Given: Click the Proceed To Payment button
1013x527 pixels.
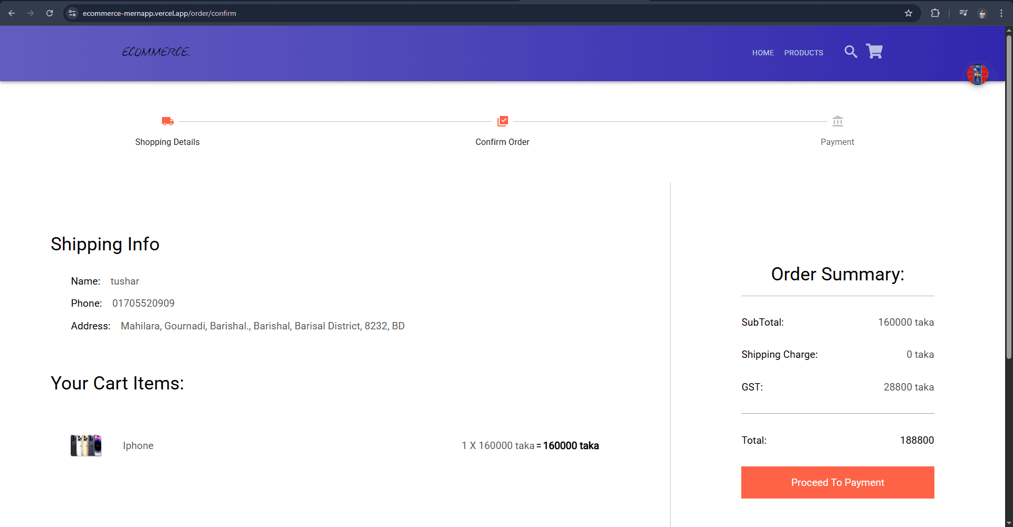Looking at the screenshot, I should pyautogui.click(x=837, y=482).
